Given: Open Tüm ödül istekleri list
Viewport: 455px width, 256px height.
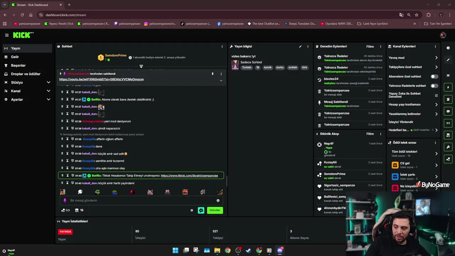Looking at the screenshot, I should pos(414,154).
